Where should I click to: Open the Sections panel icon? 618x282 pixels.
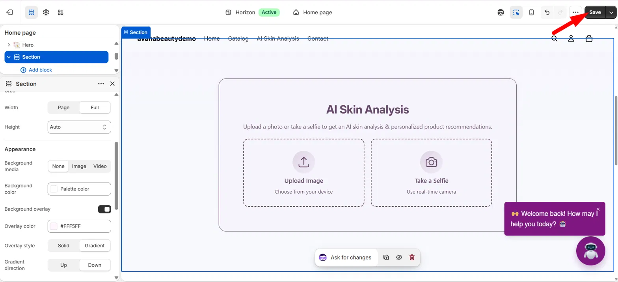pos(32,12)
